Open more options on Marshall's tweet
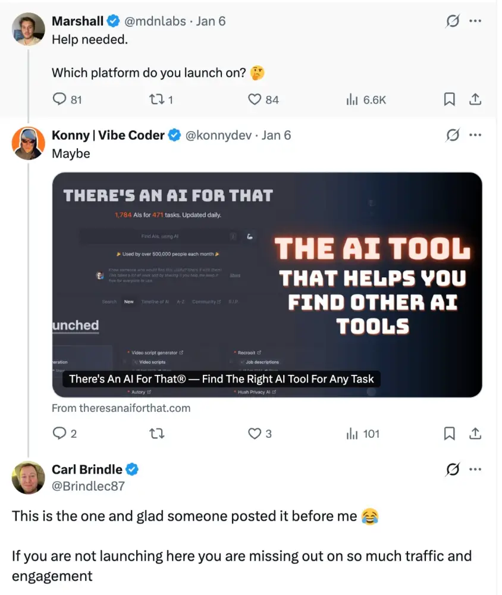 (475, 21)
